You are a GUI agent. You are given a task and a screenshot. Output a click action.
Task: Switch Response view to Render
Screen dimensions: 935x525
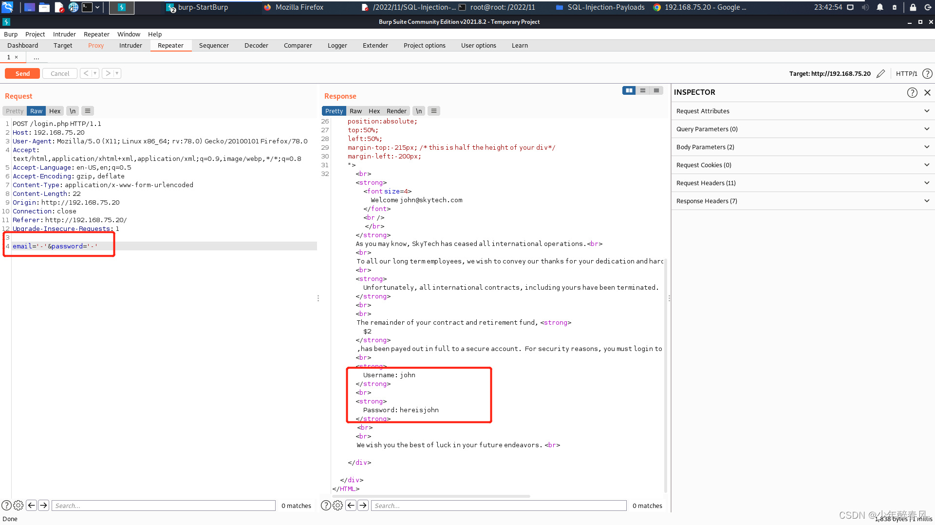tap(396, 111)
